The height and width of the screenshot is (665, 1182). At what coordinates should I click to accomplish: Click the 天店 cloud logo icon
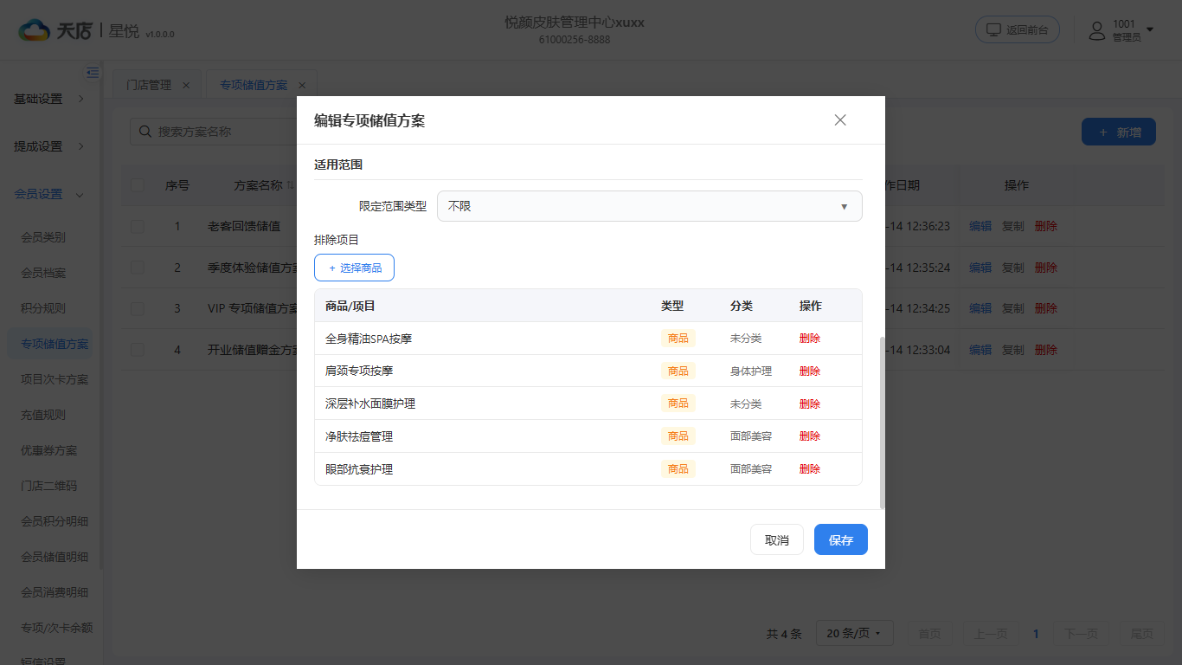click(35, 30)
